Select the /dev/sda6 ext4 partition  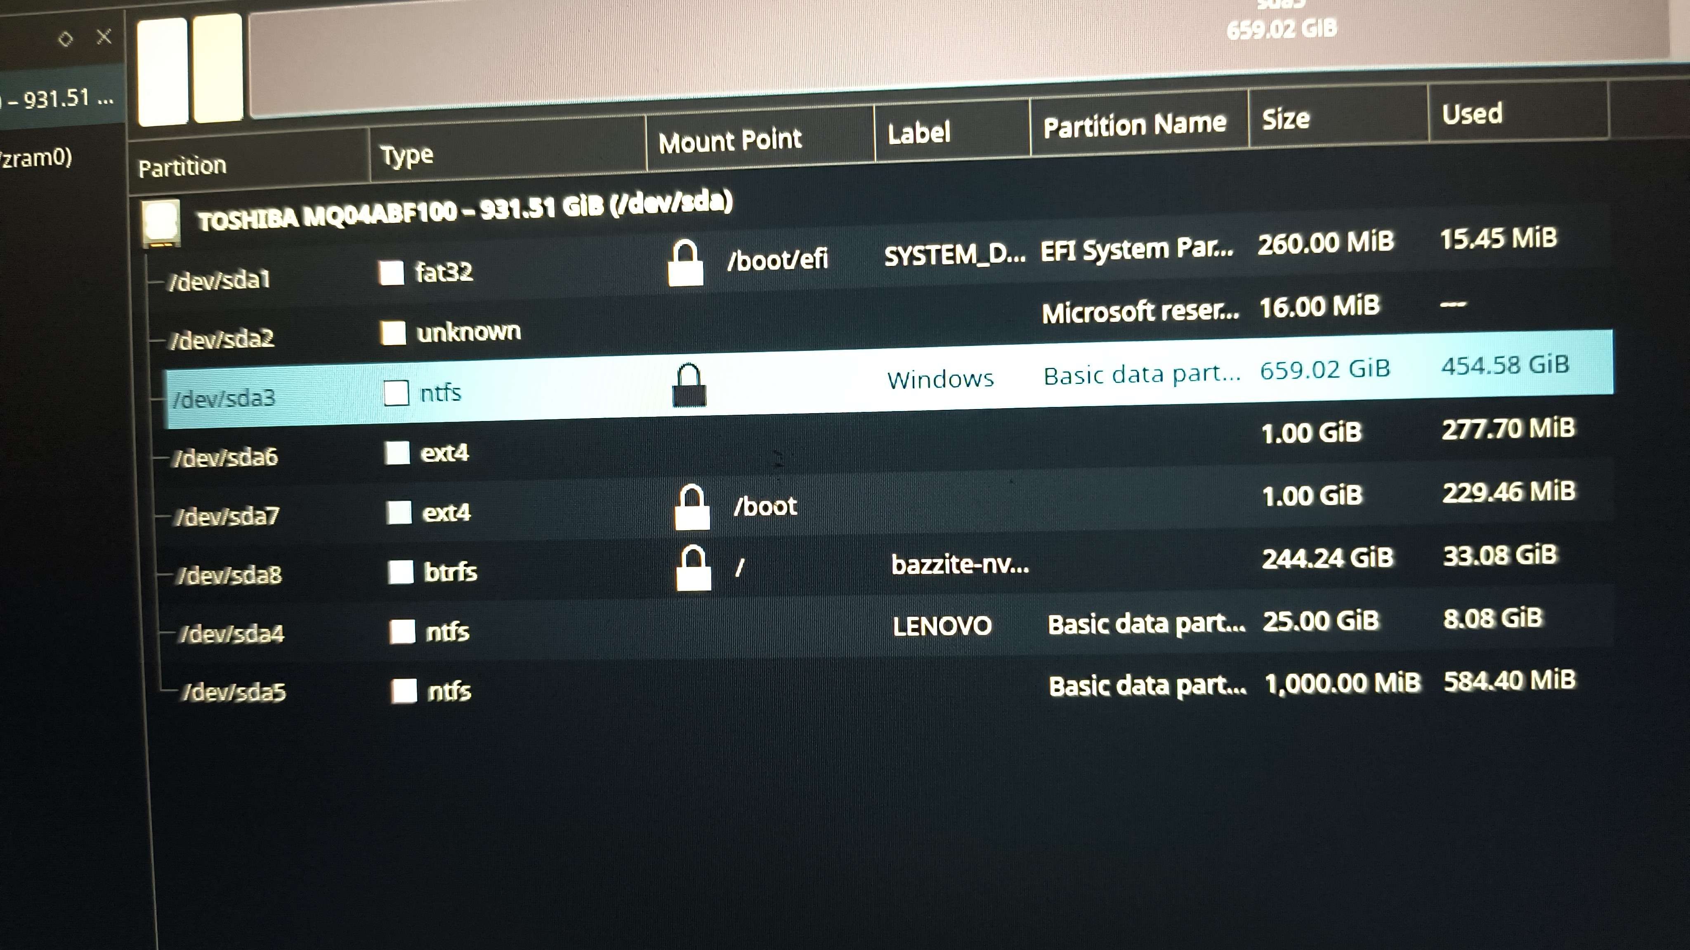coord(225,457)
